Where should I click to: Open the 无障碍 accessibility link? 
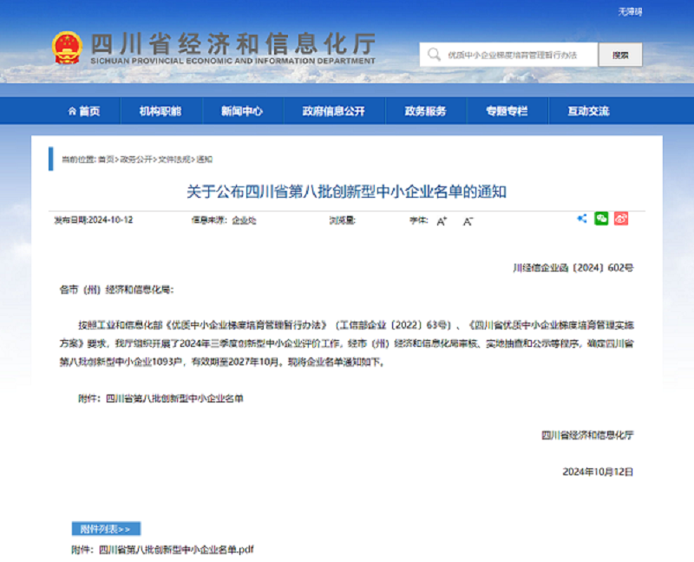click(630, 11)
